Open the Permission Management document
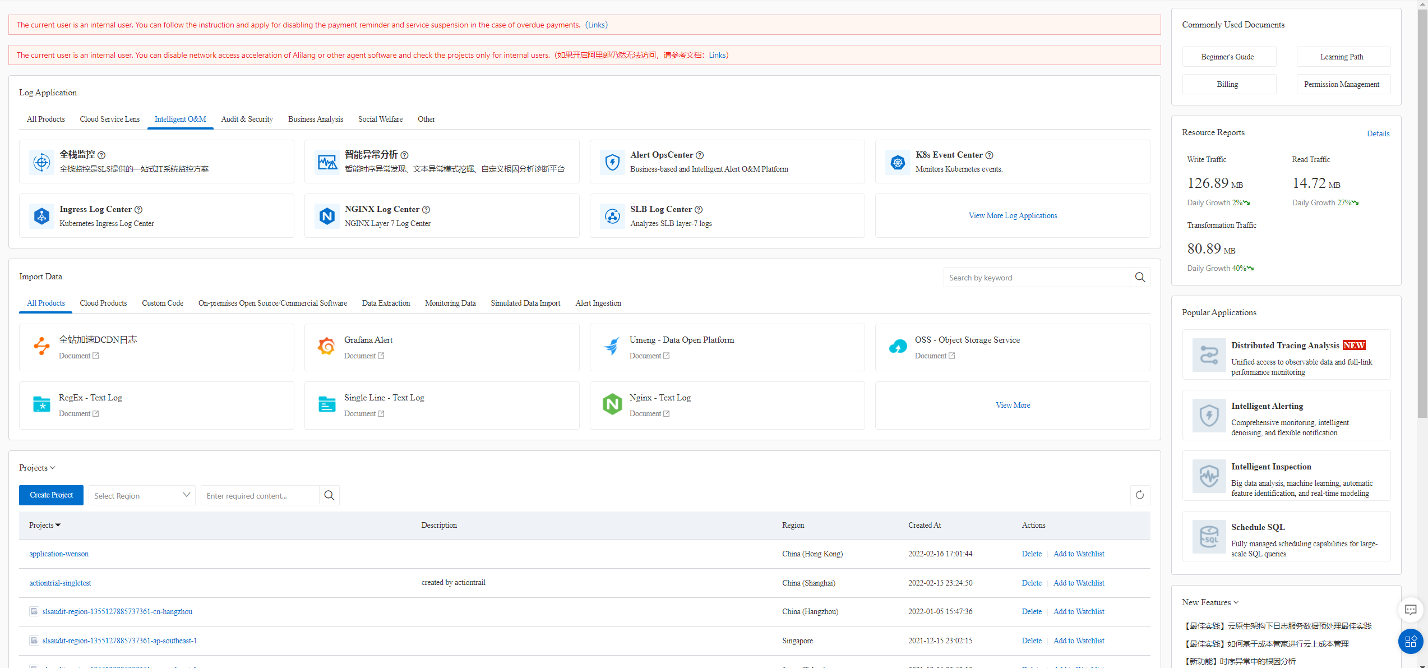The image size is (1428, 668). [x=1343, y=84]
